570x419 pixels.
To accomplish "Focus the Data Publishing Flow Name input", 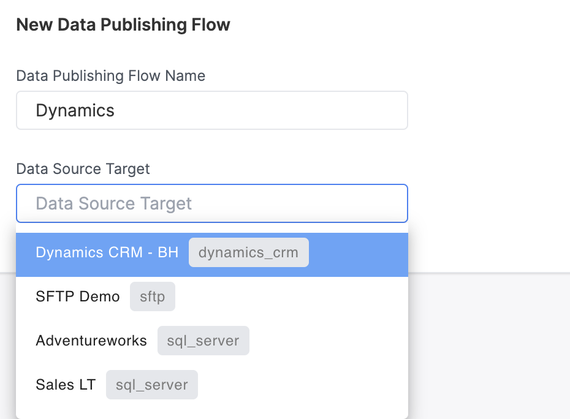I will 212,110.
